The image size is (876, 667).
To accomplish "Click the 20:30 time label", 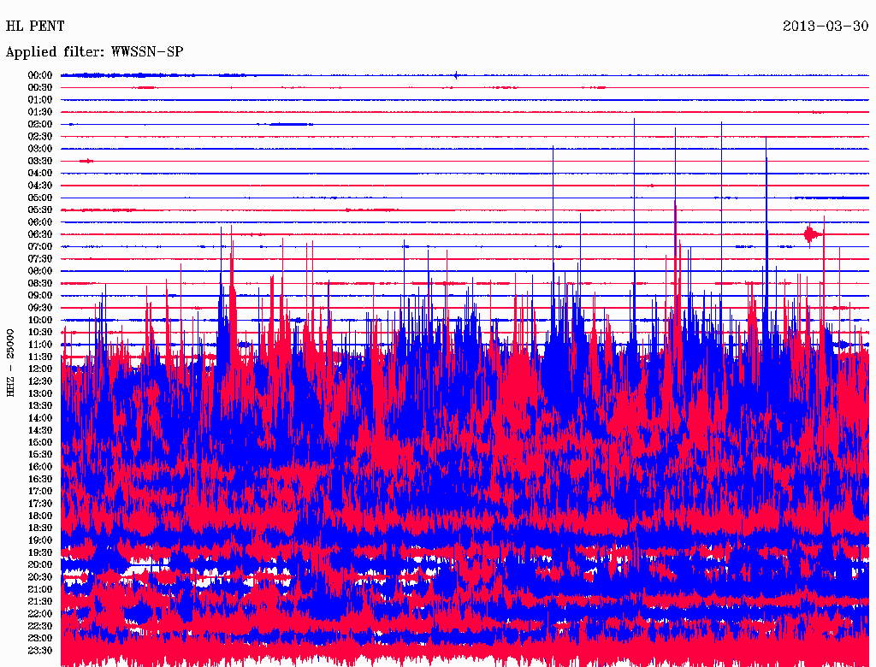I will (39, 577).
